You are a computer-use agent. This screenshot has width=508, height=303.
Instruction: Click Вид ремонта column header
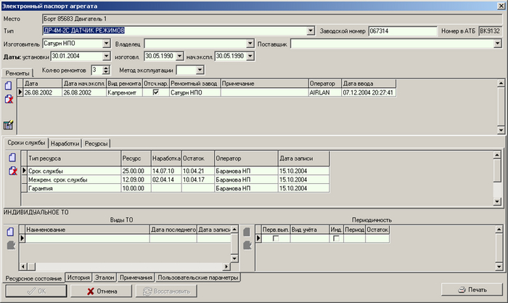tap(124, 84)
